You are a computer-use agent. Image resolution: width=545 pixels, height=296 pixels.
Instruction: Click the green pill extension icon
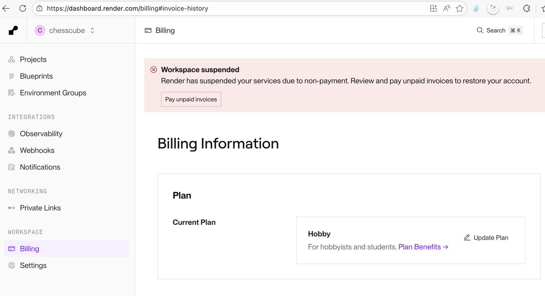[x=510, y=8]
